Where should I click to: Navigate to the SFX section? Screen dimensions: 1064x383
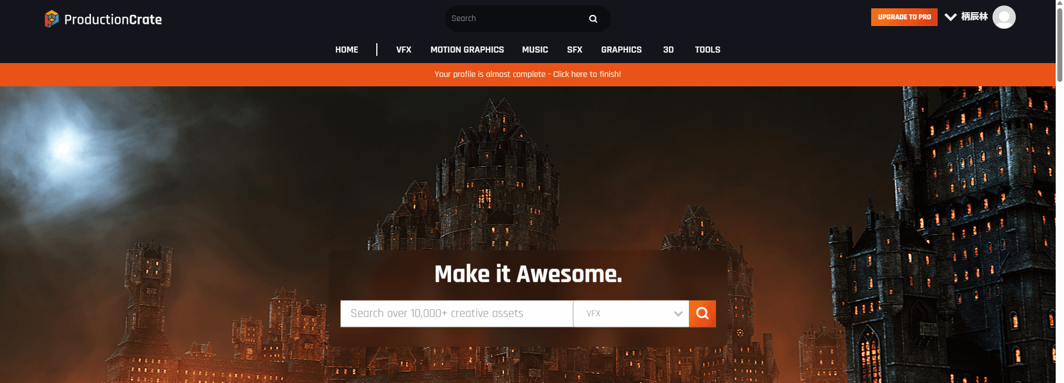pos(575,50)
